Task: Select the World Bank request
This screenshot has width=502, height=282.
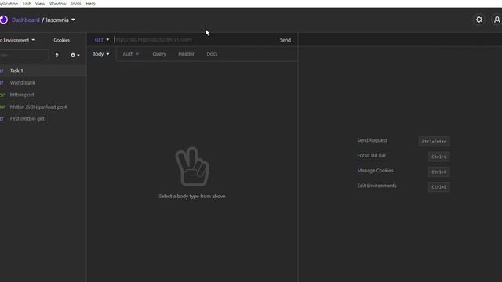Action: click(x=43, y=83)
